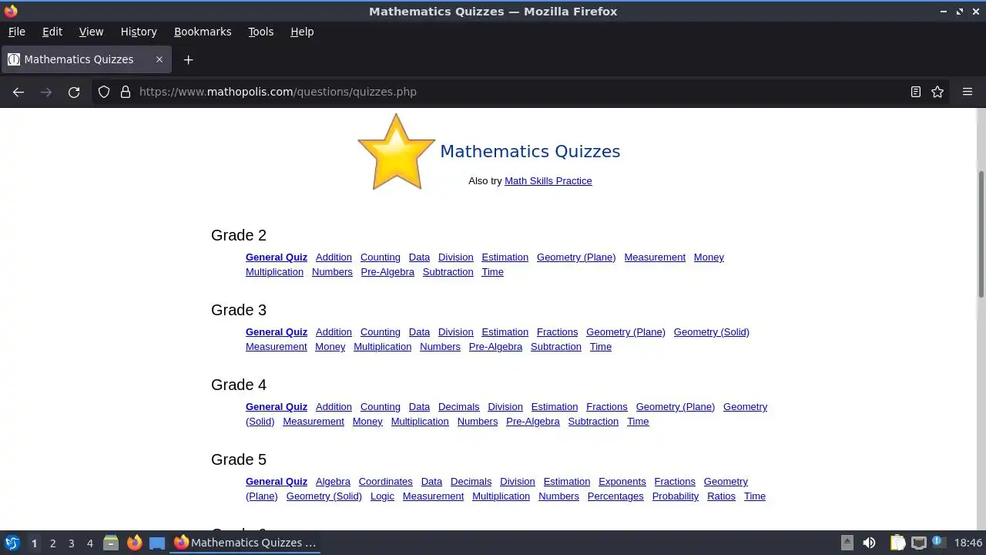The height and width of the screenshot is (555, 986).
Task: Open Grade 2 Pre-Algebra link
Action: [x=387, y=272]
